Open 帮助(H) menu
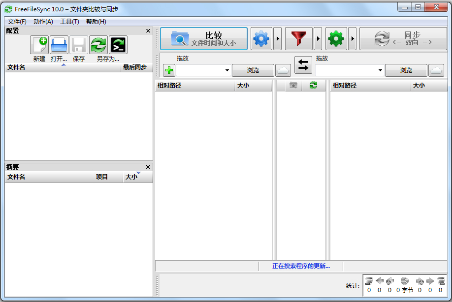 point(96,22)
